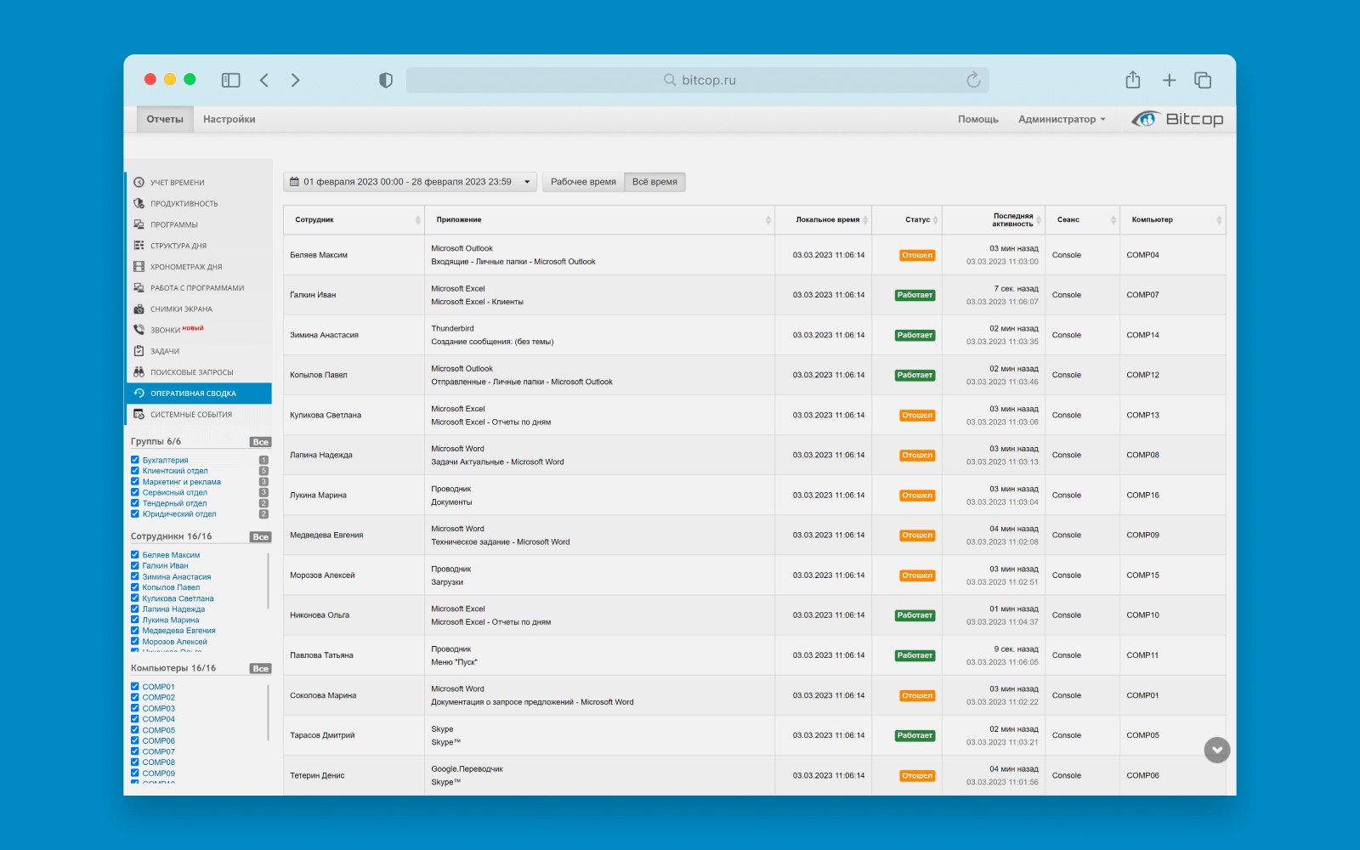The width and height of the screenshot is (1360, 850).
Task: Open the time tracking clock icon
Action: pyautogui.click(x=139, y=182)
